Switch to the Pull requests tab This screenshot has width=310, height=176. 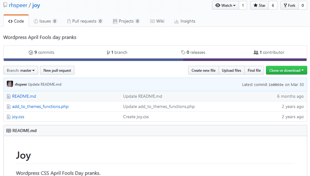tap(85, 21)
